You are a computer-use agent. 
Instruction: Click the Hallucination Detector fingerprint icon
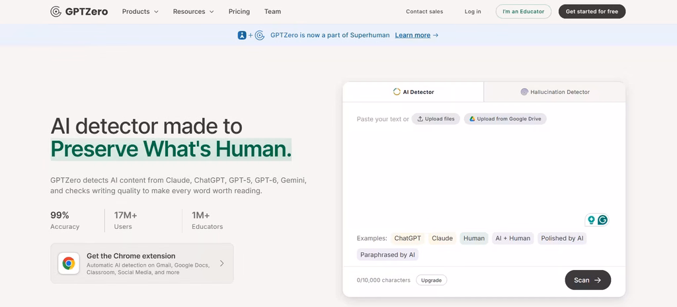524,92
